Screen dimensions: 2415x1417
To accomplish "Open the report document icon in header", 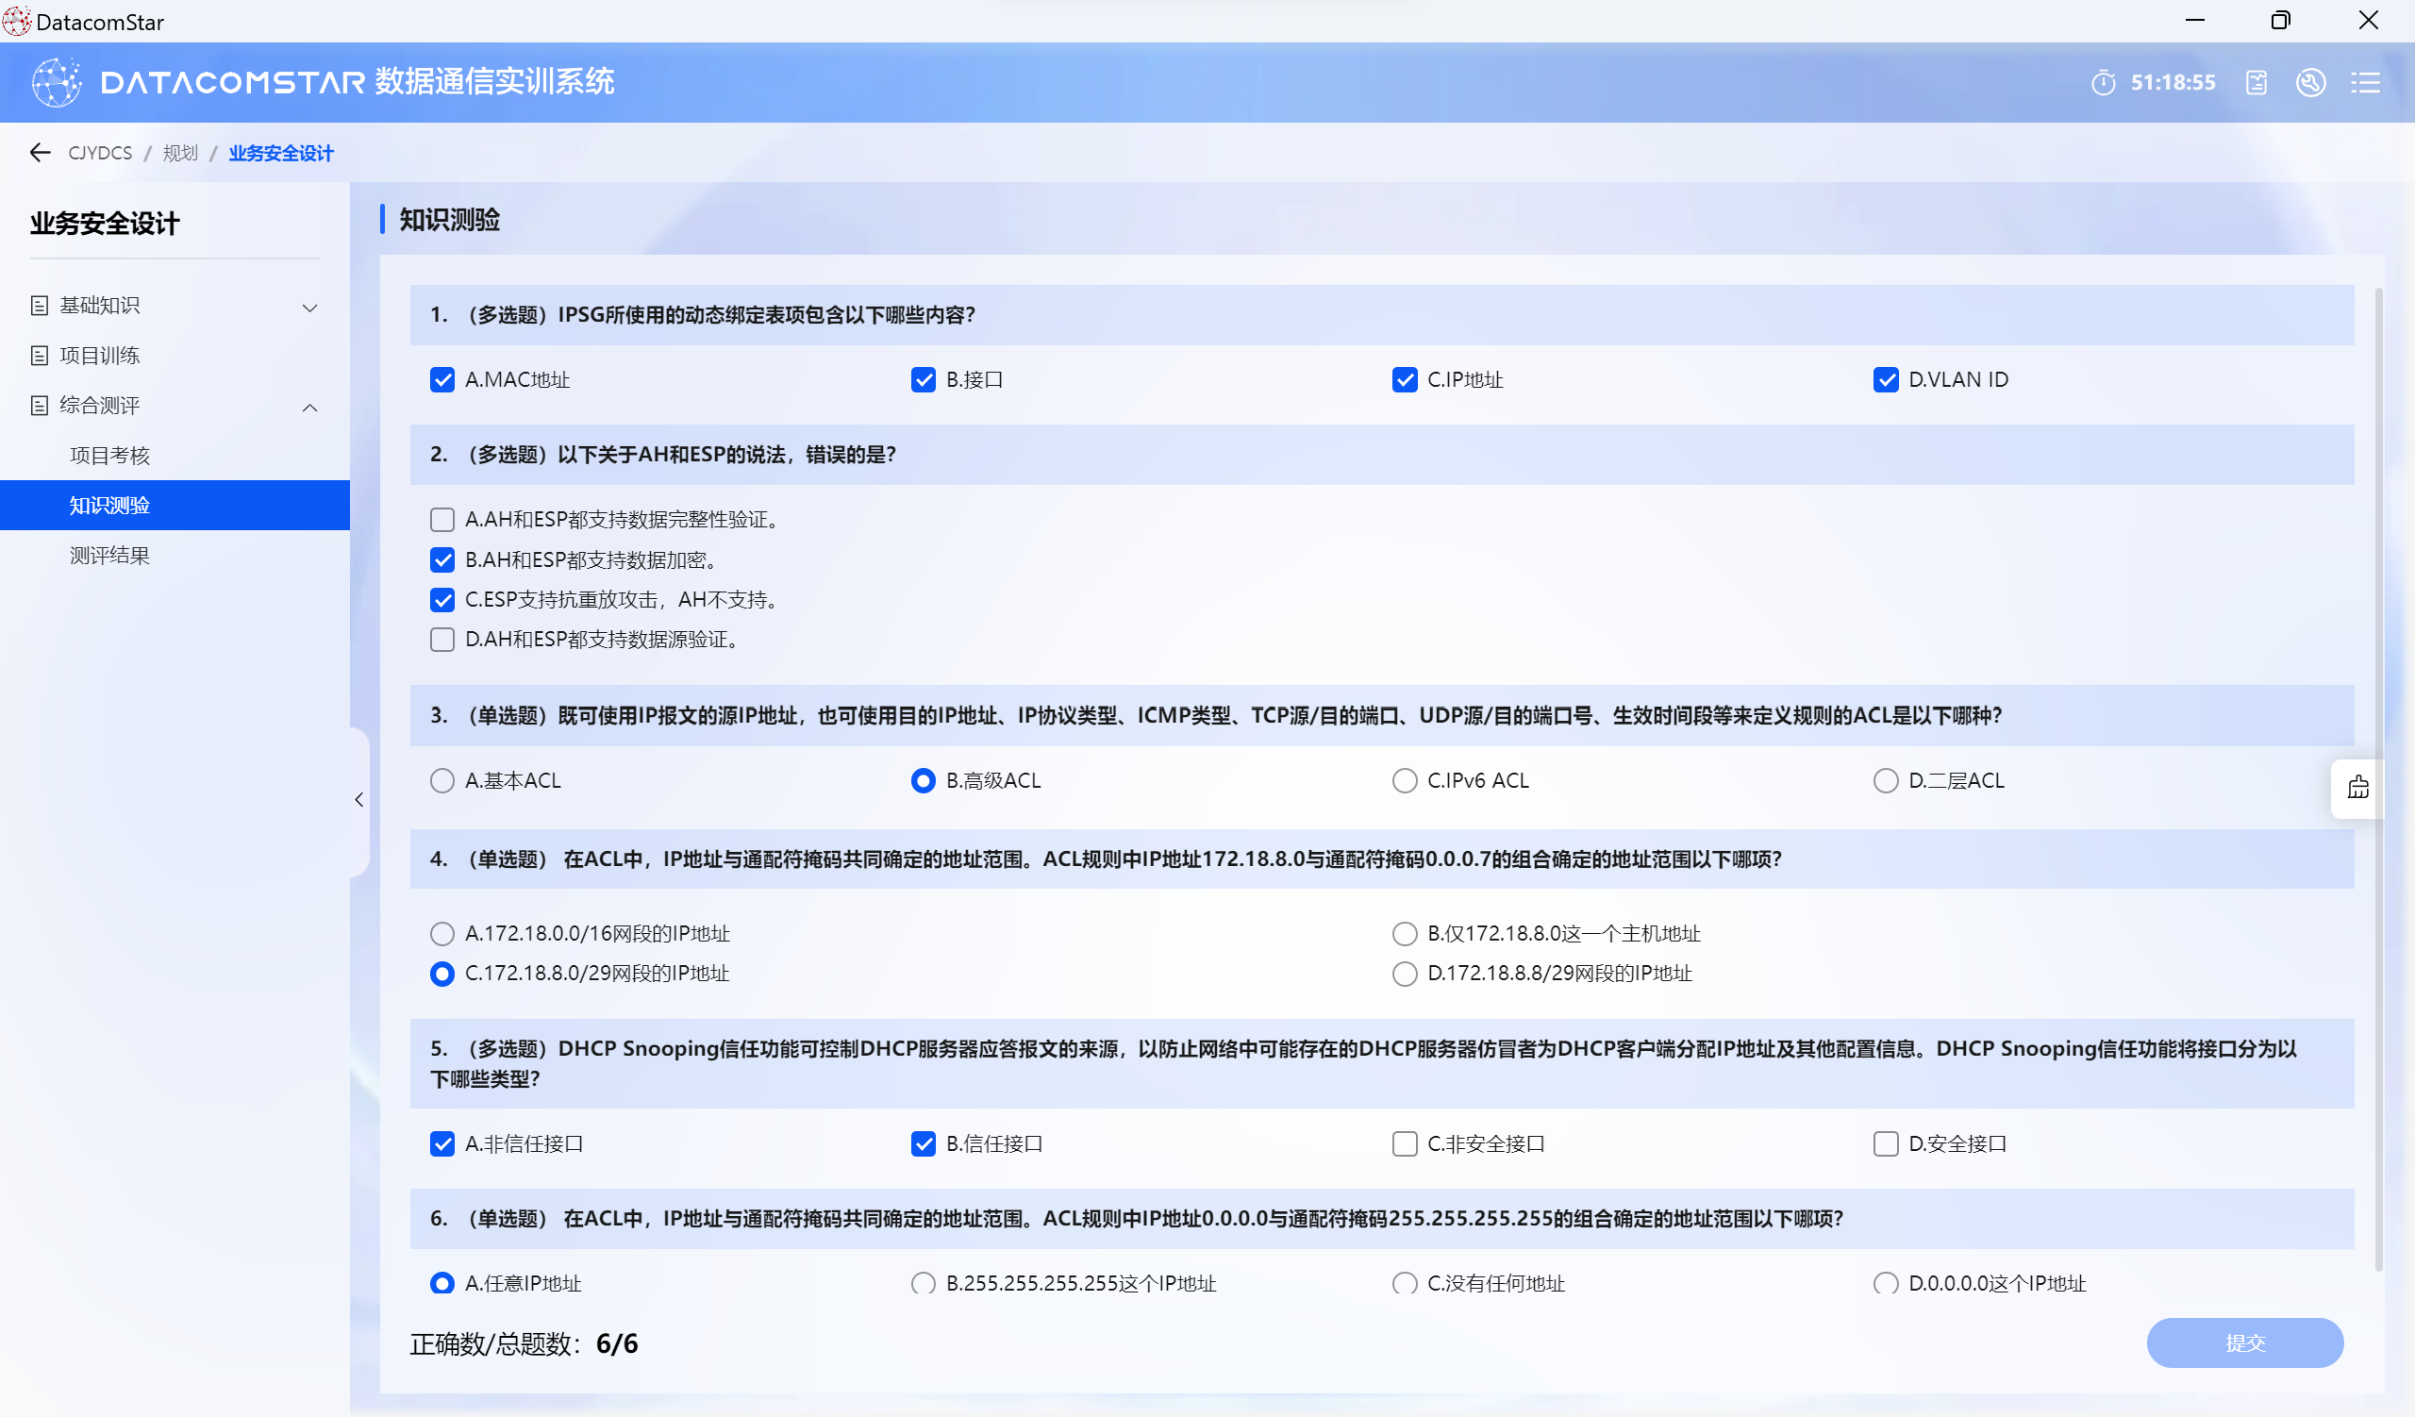I will click(2256, 82).
